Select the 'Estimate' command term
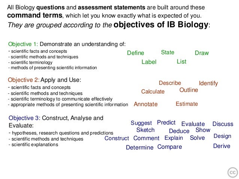239x179 pixels. [x=187, y=104]
